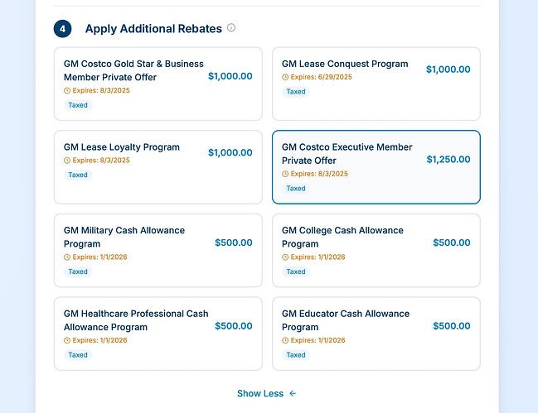Viewport: 538px width, 413px height.
Task: Click clock icon on GM Military Cash Allowance
Action: pyautogui.click(x=67, y=257)
